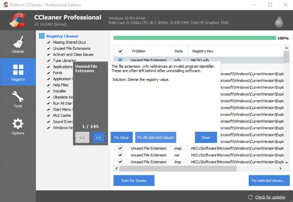Click the CCleaner title bar icon
293x202 pixels.
click(x=5, y=5)
